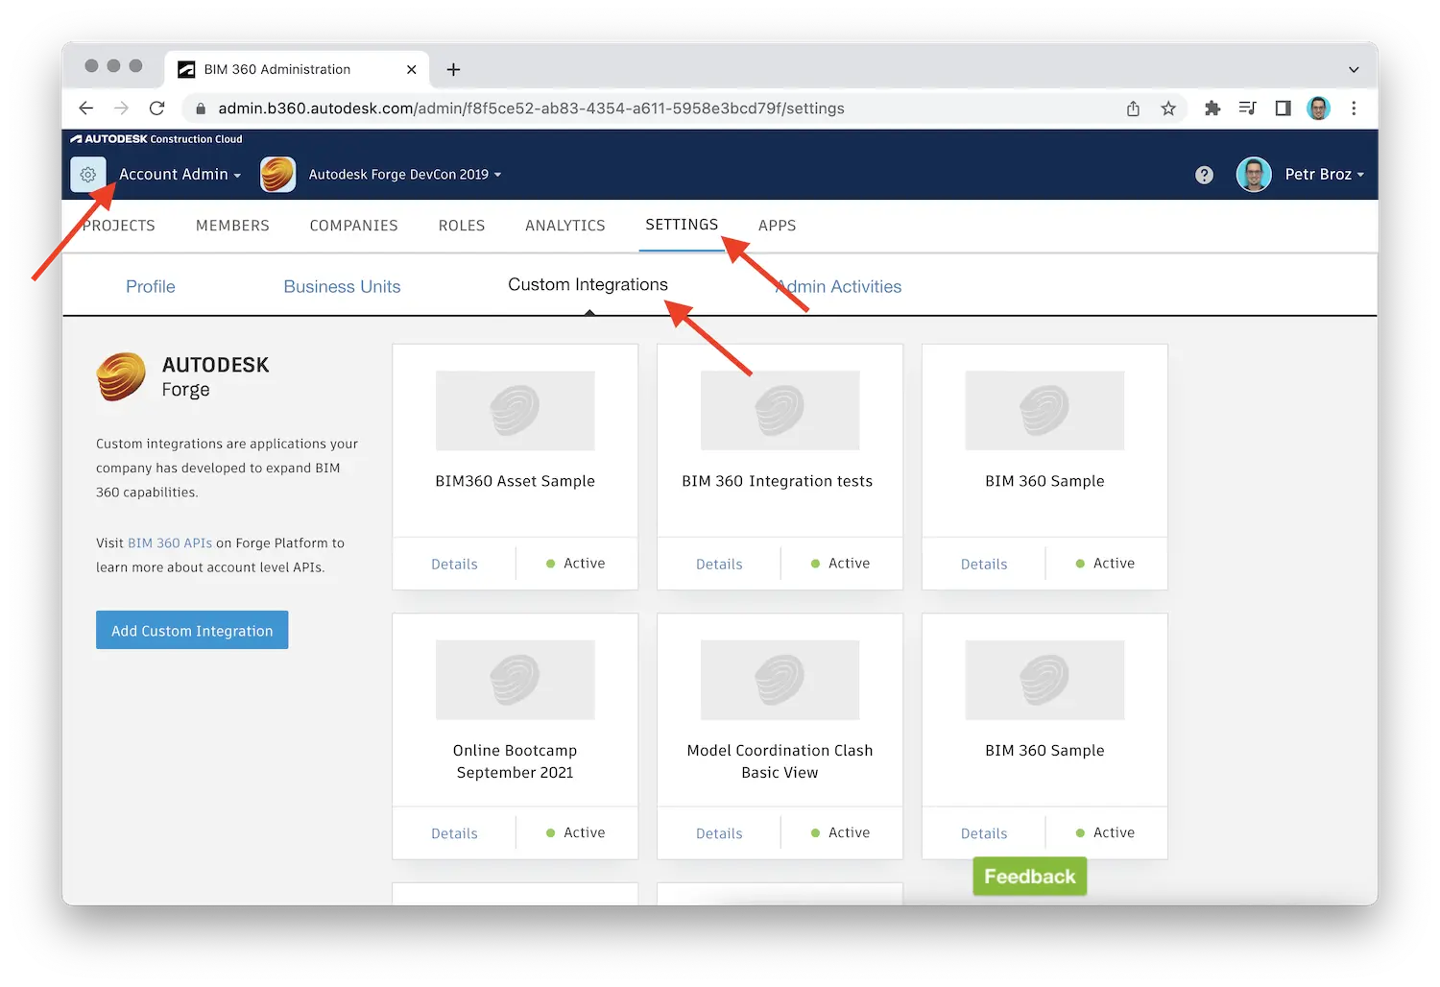Open Details for BIM 360 Integration tests
Screen dimensions: 1440x987
click(719, 564)
